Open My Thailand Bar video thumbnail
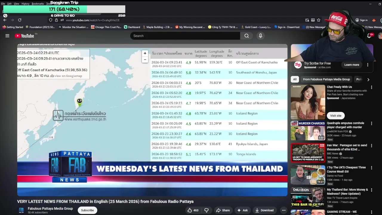Image resolution: width=382 pixels, height=215 pixels. point(308,197)
